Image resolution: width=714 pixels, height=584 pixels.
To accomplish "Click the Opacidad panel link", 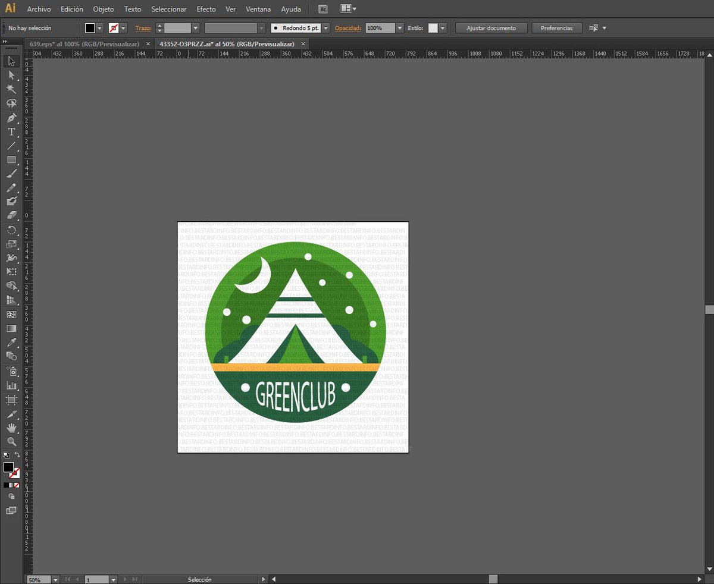I will point(348,28).
